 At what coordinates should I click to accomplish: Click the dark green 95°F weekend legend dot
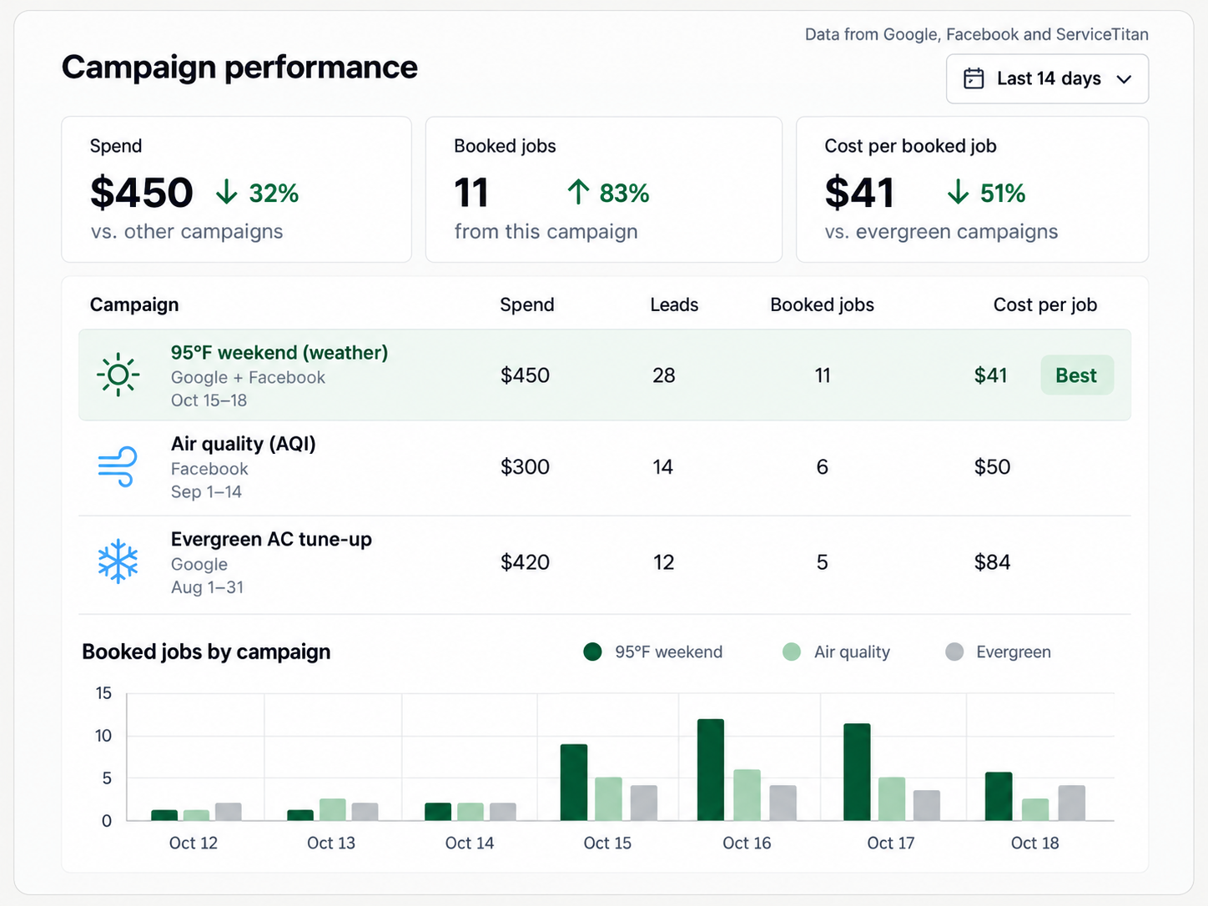592,652
